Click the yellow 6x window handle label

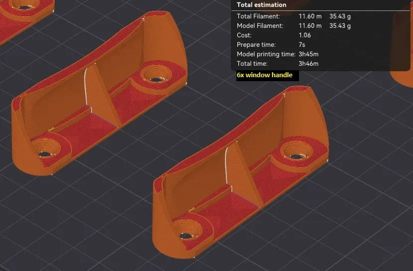click(x=265, y=75)
